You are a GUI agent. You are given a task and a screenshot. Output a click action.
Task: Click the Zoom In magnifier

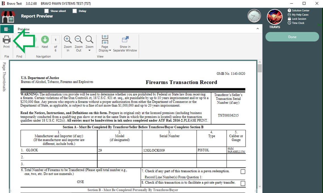click(x=68, y=43)
